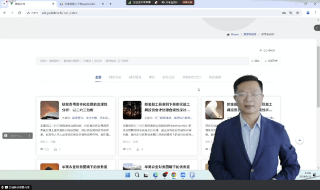The width and height of the screenshot is (320, 190).
Task: Select the 审计 category tab
Action: [x=152, y=77]
